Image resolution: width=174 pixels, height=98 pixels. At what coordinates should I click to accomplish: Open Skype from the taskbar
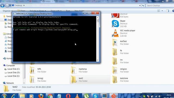pyautogui.click(x=95, y=96)
